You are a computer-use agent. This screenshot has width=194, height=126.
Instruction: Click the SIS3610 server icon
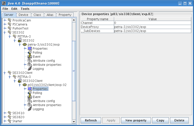click(10, 113)
